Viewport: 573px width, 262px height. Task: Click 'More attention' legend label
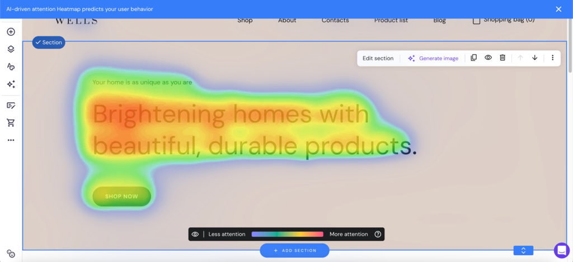pos(349,234)
